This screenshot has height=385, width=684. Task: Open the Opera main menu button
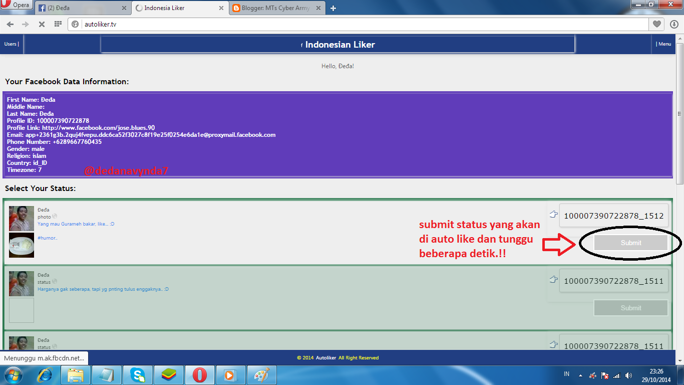[x=17, y=5]
